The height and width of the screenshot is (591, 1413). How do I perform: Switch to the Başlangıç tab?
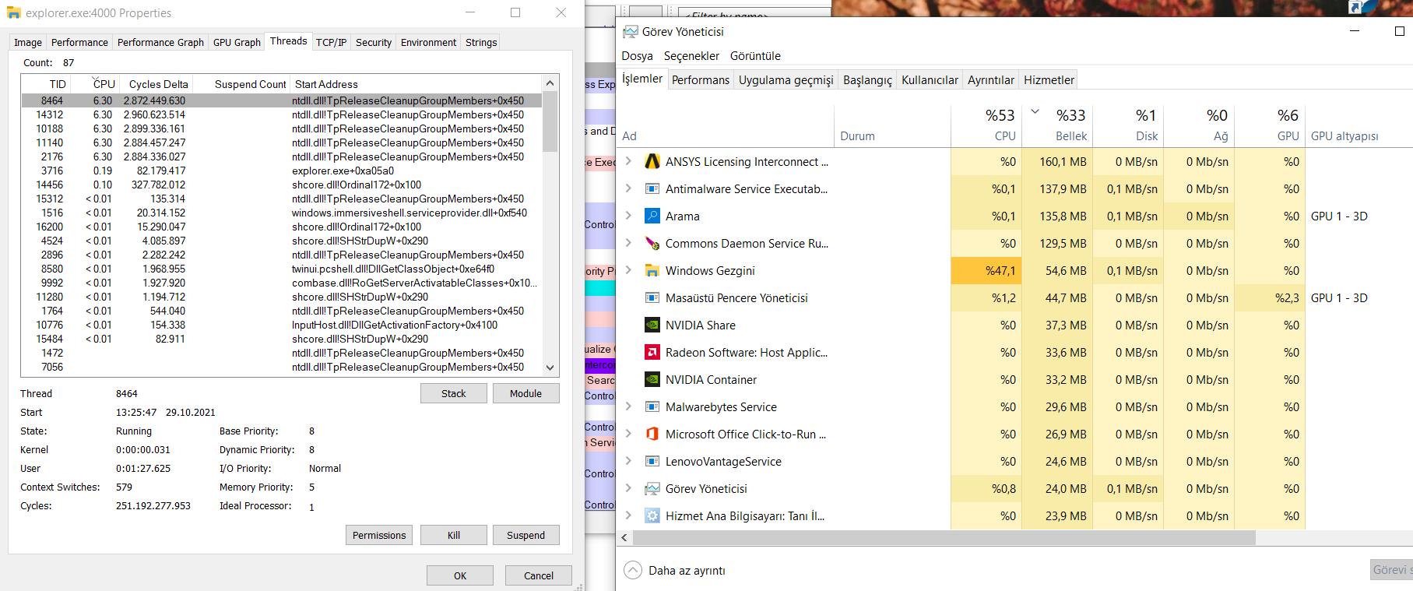click(867, 80)
